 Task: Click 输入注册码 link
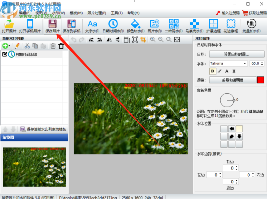pos(228,13)
